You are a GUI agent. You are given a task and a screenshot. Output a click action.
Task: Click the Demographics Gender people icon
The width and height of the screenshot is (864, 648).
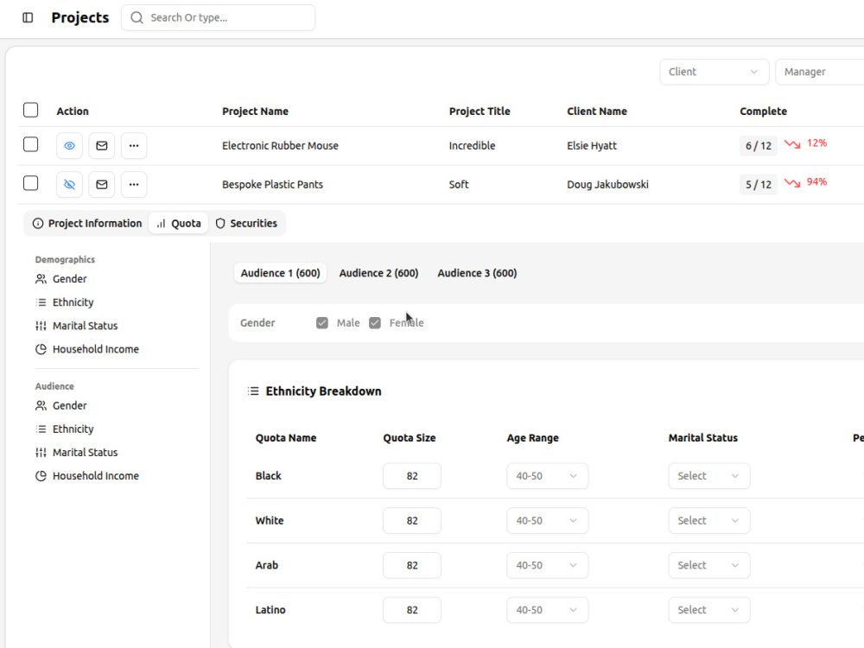click(41, 279)
